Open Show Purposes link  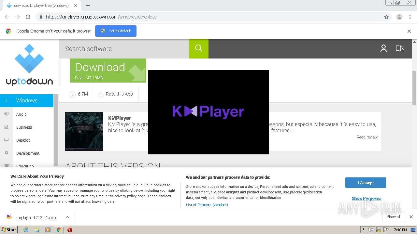tap(367, 199)
